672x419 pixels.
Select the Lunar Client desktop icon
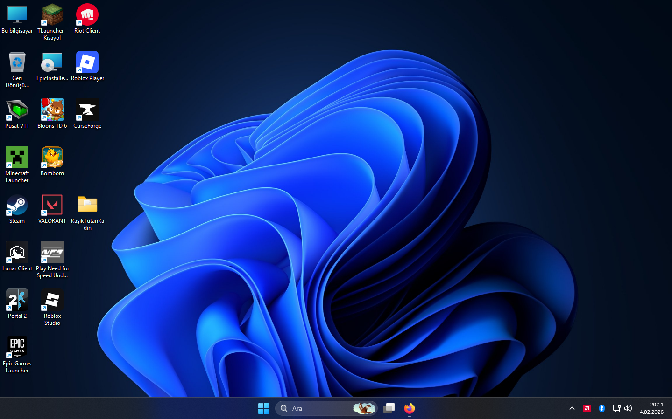click(x=17, y=253)
